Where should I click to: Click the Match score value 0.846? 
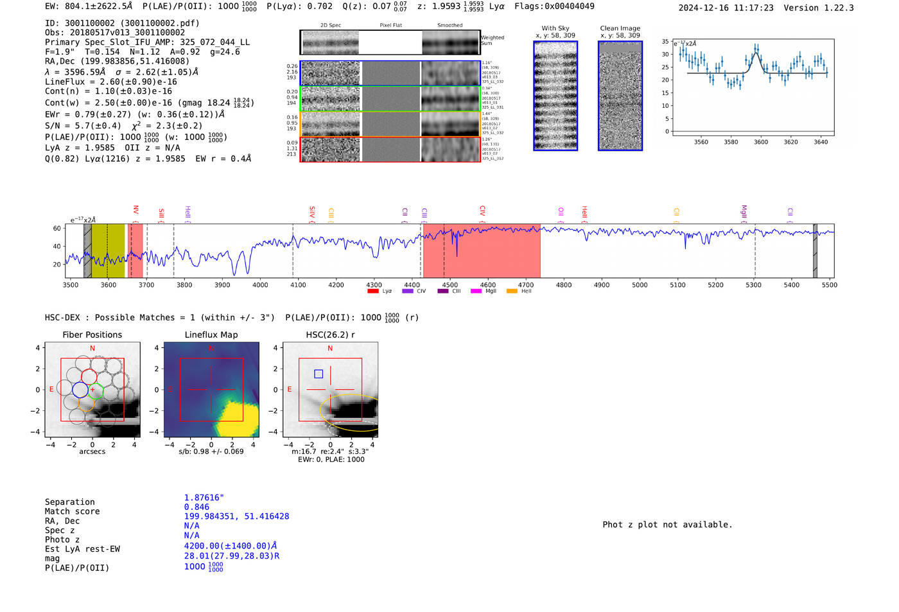[x=196, y=507]
